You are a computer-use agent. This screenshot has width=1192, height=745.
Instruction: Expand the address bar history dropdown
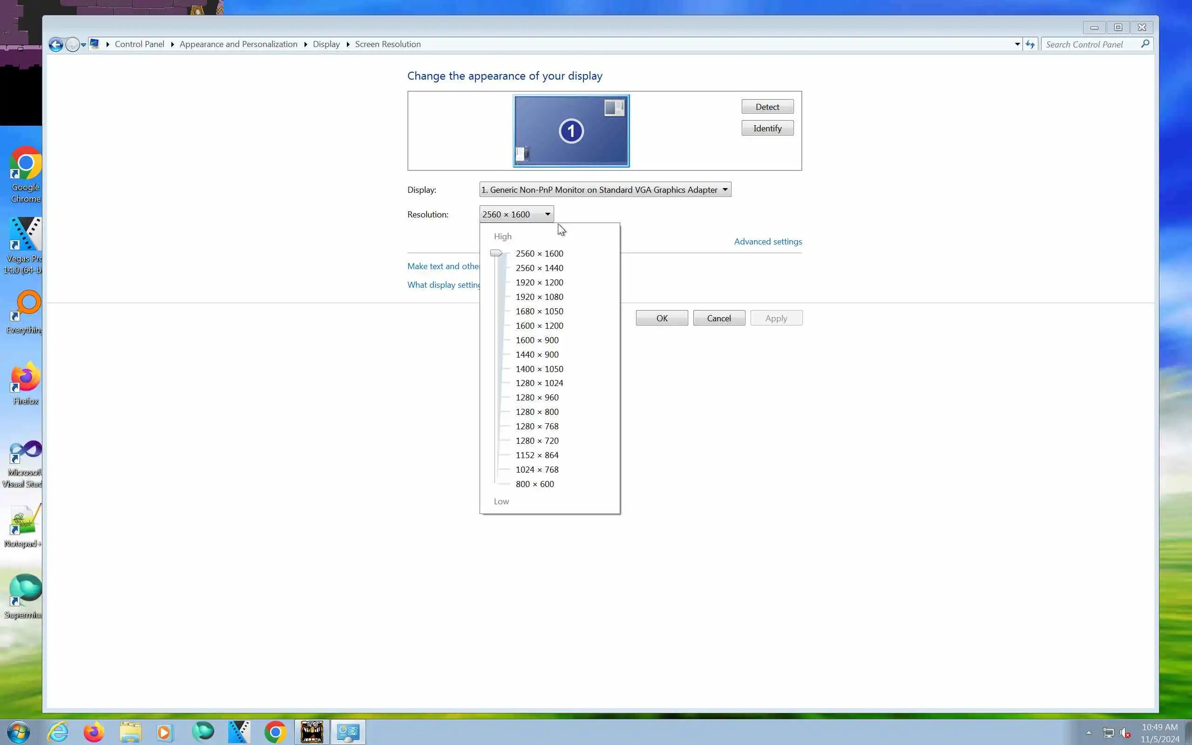pos(1017,44)
